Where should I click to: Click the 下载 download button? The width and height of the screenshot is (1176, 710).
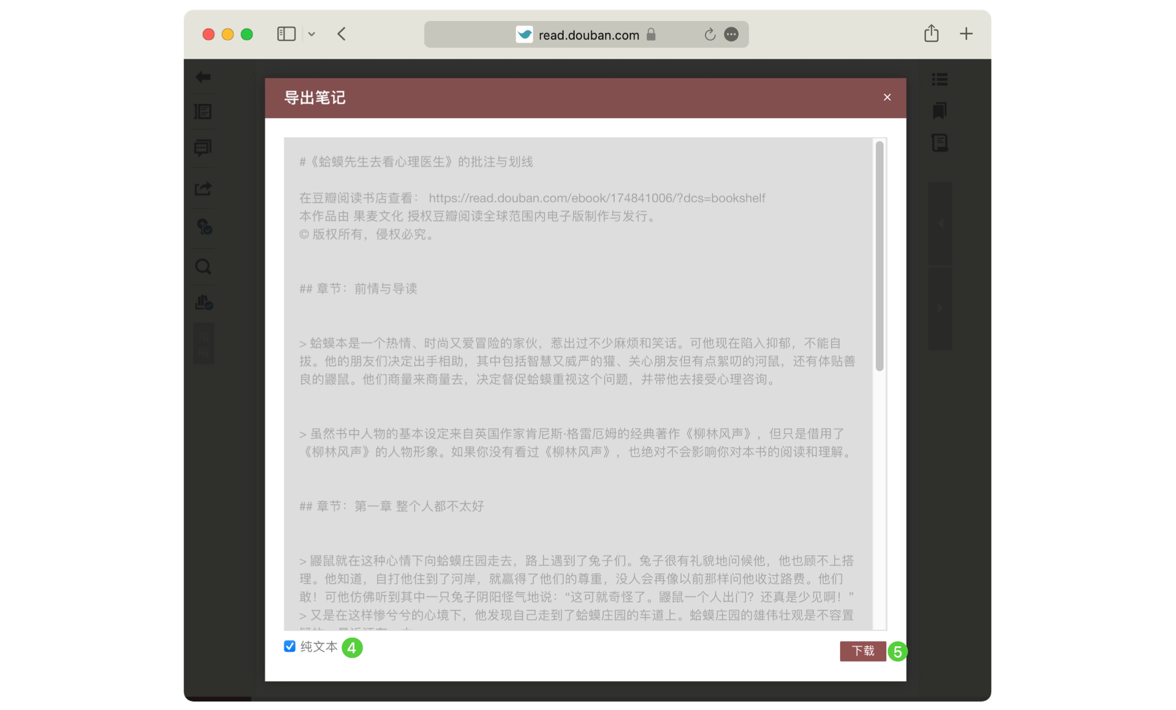click(x=862, y=651)
